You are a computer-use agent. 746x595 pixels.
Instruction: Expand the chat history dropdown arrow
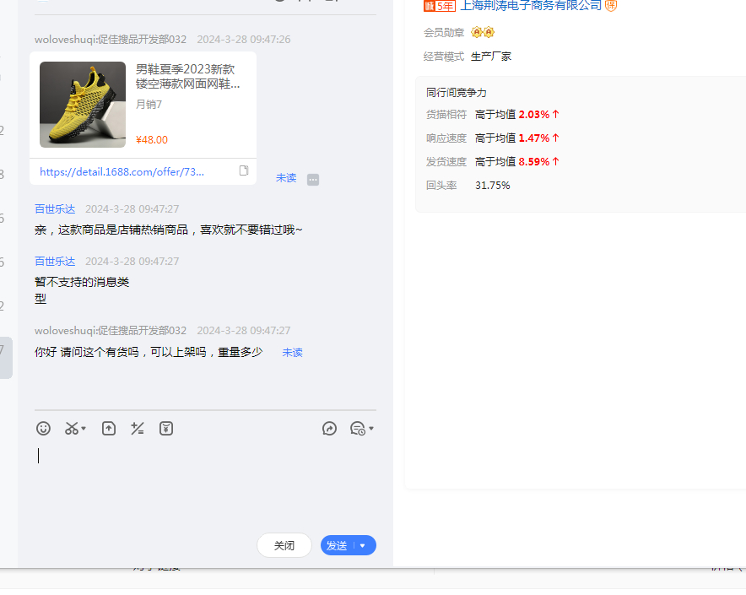pyautogui.click(x=371, y=429)
